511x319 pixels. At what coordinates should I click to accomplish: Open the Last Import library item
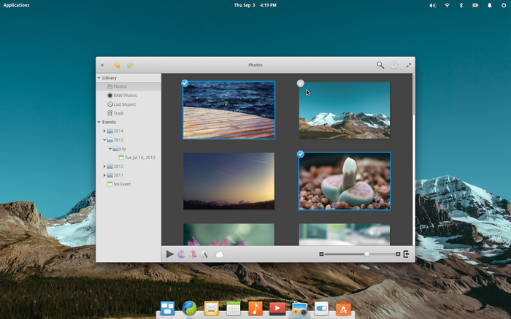click(x=124, y=104)
